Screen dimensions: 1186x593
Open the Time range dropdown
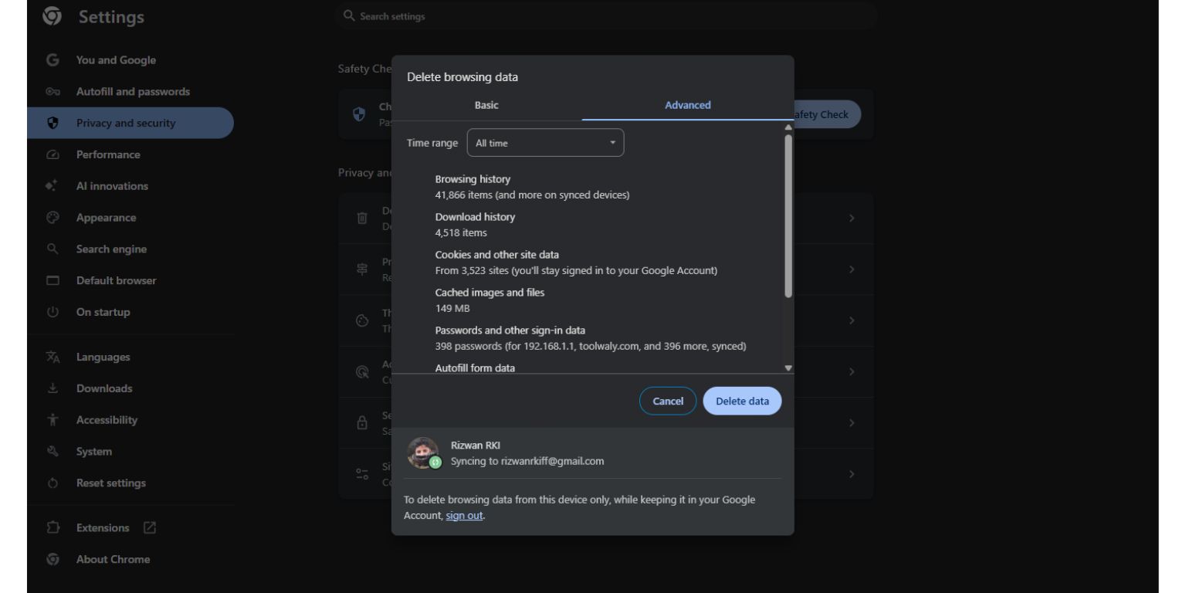(x=545, y=143)
